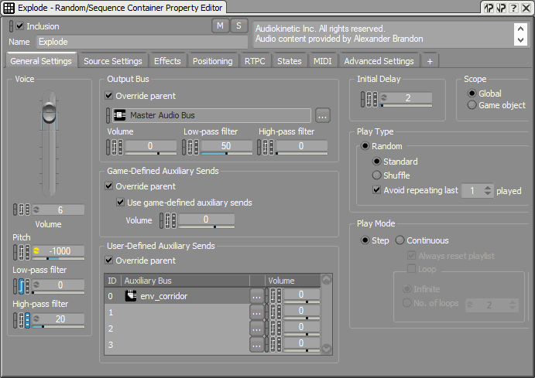
Task: Select Continuous play mode
Action: pos(400,240)
